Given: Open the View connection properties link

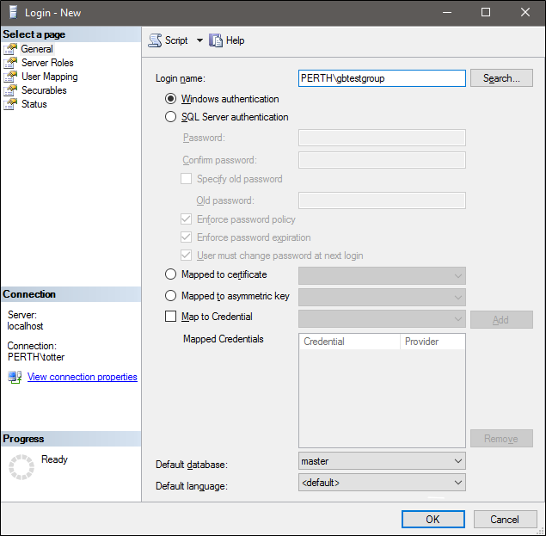Looking at the screenshot, I should click(82, 377).
